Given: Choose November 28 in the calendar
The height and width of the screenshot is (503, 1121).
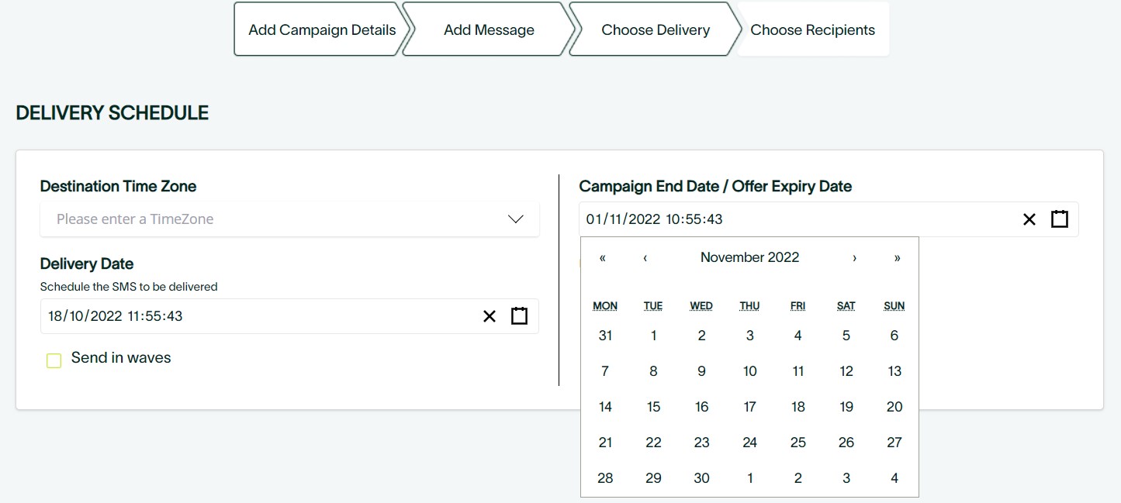Looking at the screenshot, I should [606, 478].
